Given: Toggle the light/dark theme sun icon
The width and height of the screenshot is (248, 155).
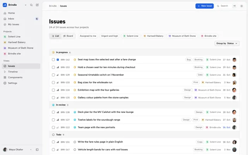Looking at the screenshot, I should 241,6.
